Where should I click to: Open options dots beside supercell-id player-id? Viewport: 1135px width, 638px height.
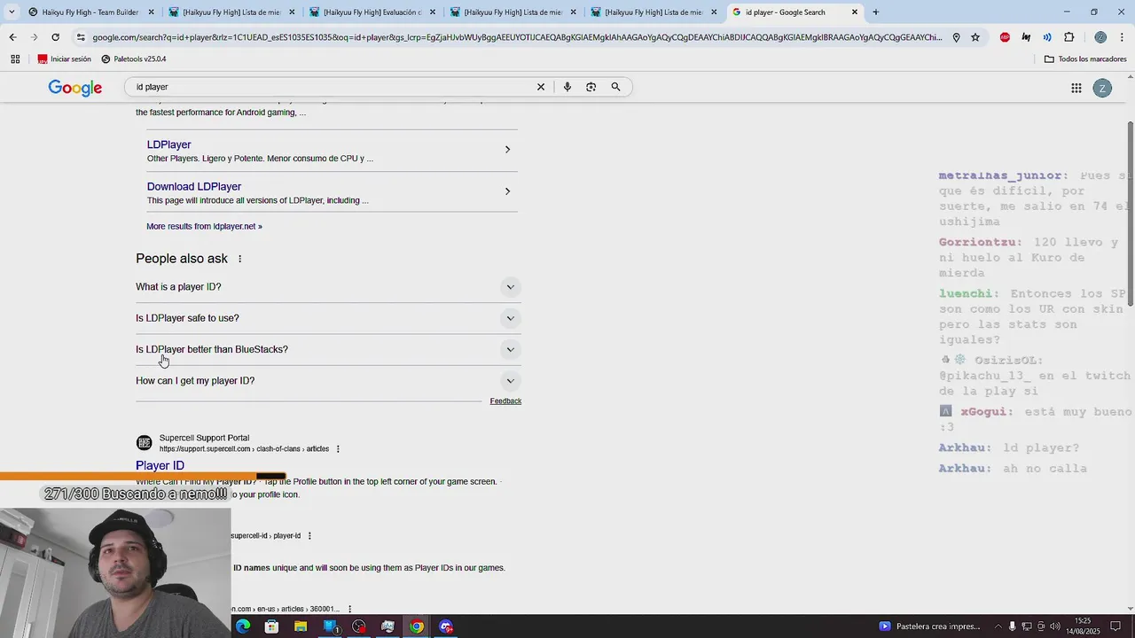(309, 536)
